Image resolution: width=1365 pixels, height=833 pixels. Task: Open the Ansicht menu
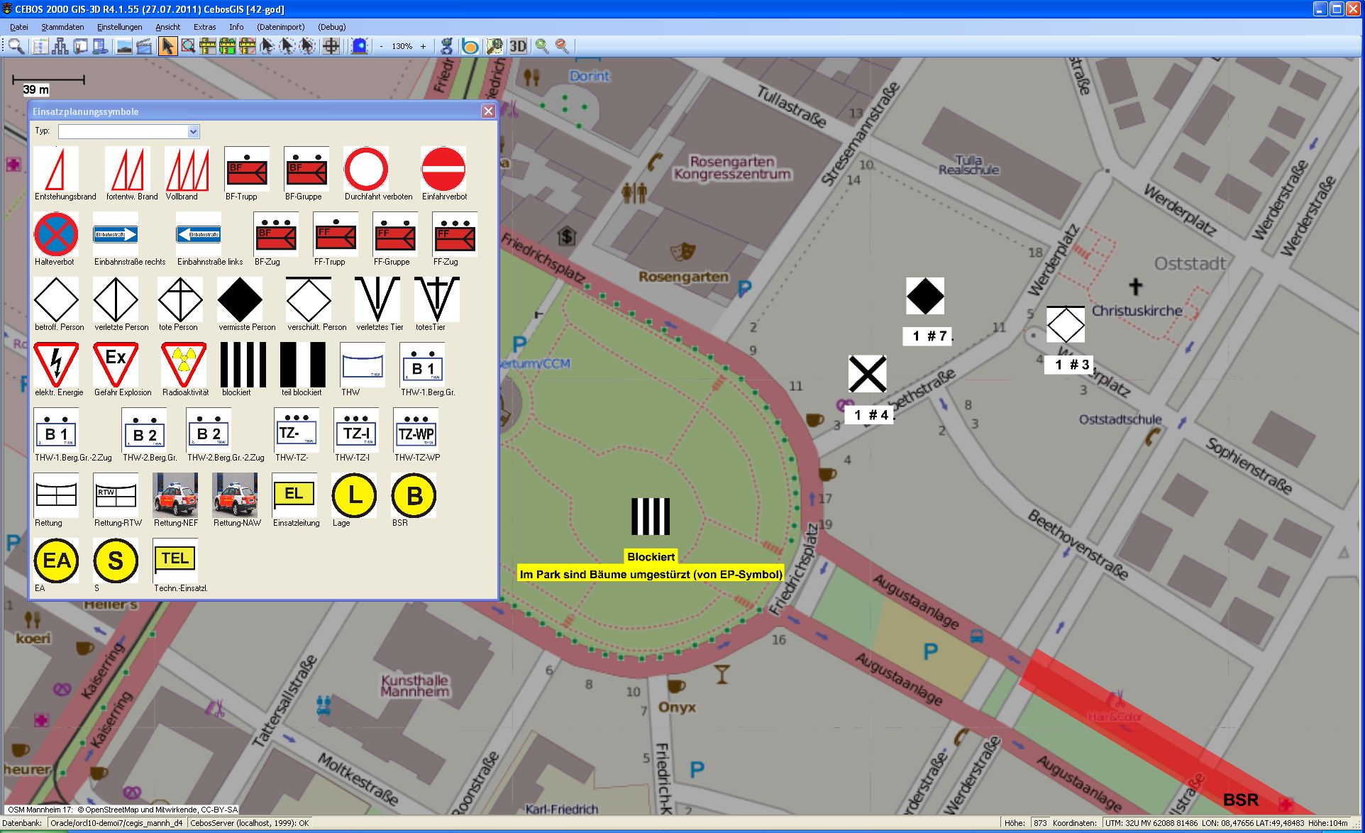pyautogui.click(x=167, y=27)
